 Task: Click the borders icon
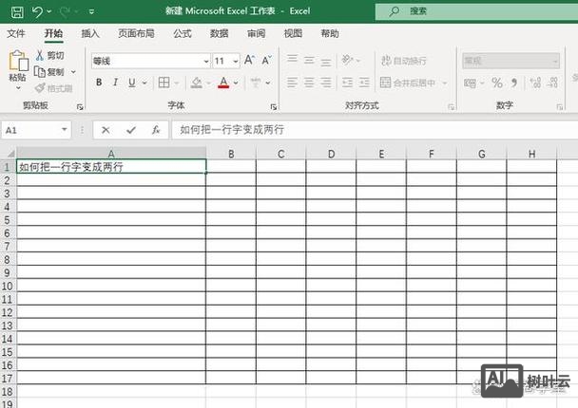pyautogui.click(x=164, y=83)
